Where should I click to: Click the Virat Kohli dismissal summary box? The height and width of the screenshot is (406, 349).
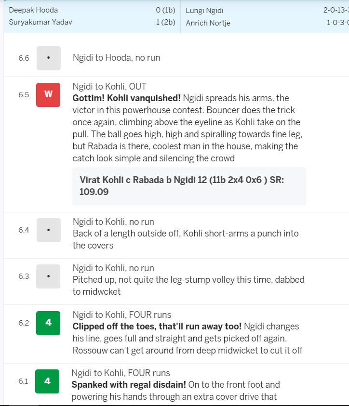[189, 186]
